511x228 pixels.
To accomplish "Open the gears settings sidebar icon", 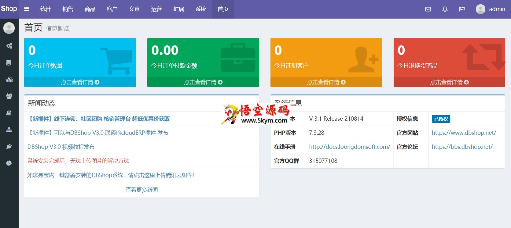I will click(9, 46).
